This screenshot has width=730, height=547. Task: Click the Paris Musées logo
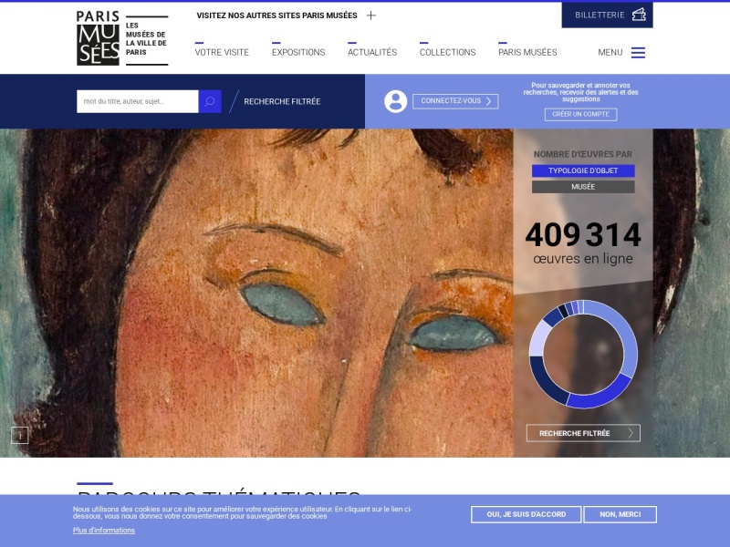coord(122,38)
